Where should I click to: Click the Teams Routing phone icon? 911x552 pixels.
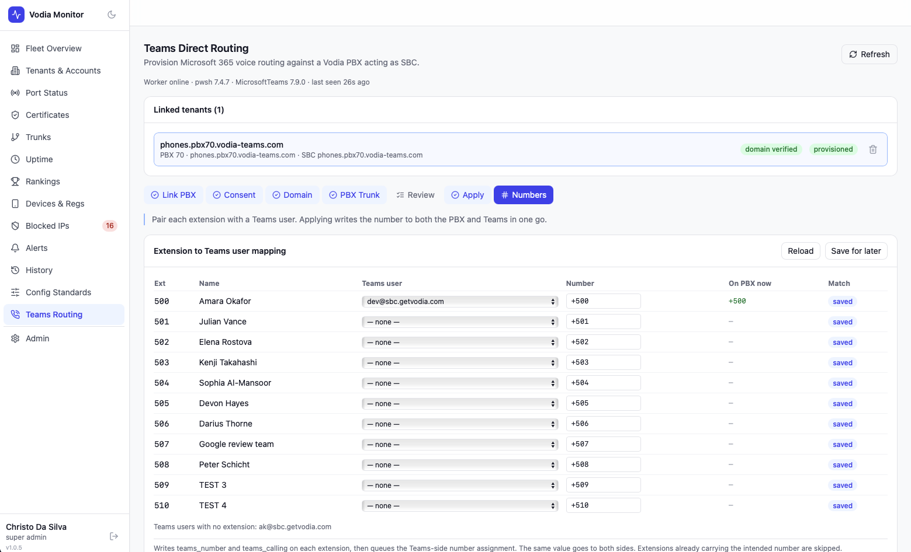(x=15, y=315)
